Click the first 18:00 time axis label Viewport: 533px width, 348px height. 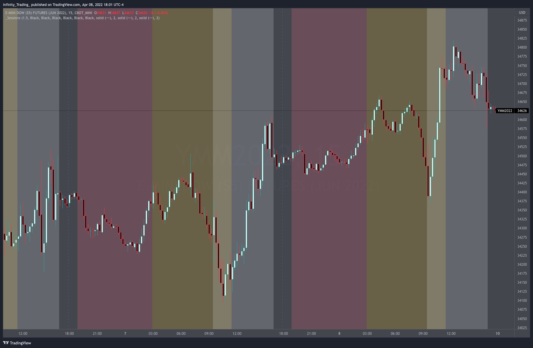(69, 334)
